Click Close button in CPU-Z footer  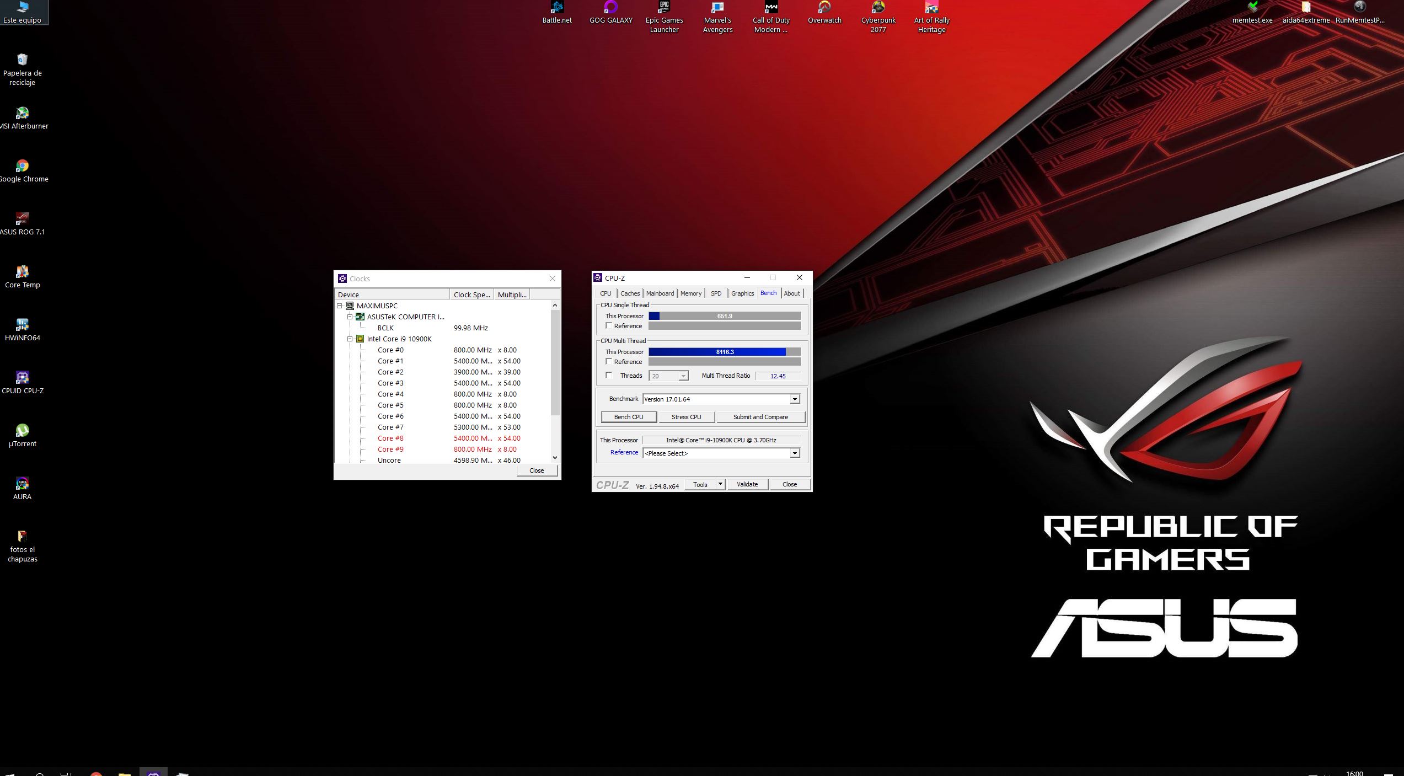tap(790, 484)
